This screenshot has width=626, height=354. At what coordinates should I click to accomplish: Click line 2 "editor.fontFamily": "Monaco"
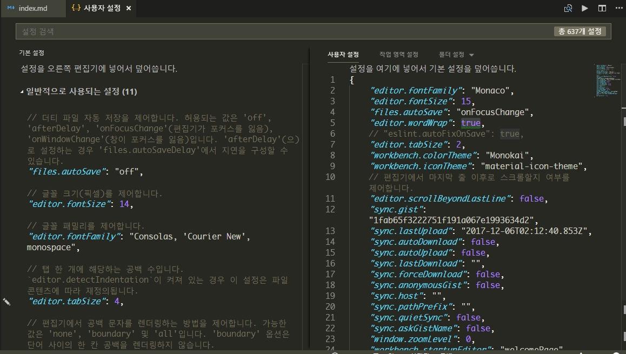tap(442, 91)
